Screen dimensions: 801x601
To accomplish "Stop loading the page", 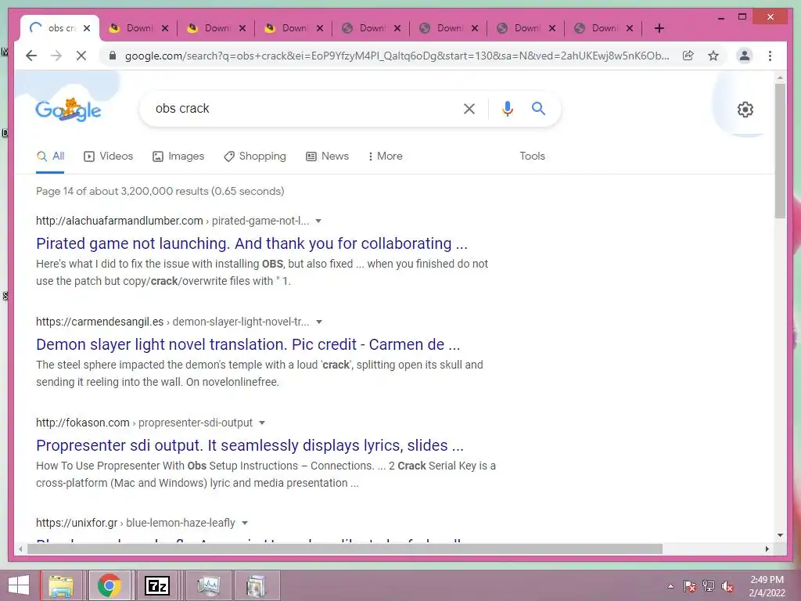I will tap(81, 56).
